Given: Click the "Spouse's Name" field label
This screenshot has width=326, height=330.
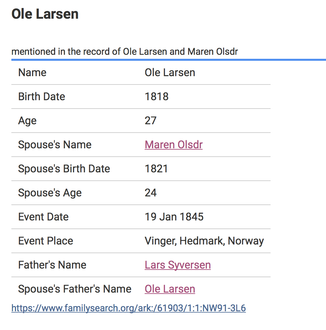Looking at the screenshot, I should pyautogui.click(x=55, y=145).
